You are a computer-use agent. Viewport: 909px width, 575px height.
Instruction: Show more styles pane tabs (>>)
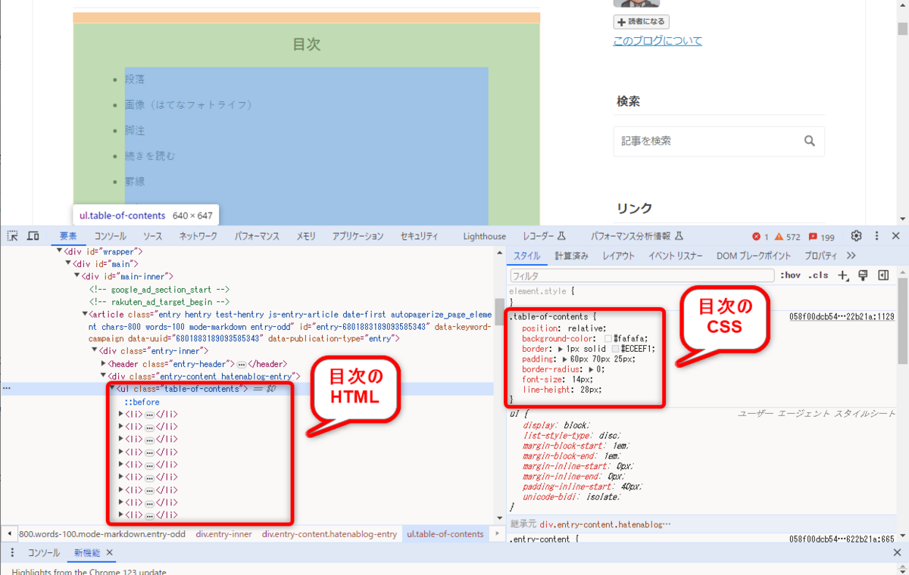point(851,256)
